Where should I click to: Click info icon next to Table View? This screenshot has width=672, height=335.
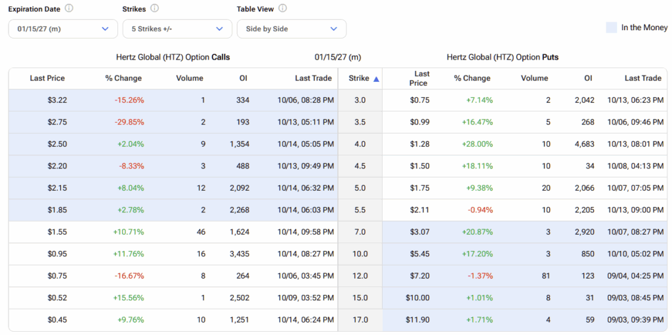(282, 9)
